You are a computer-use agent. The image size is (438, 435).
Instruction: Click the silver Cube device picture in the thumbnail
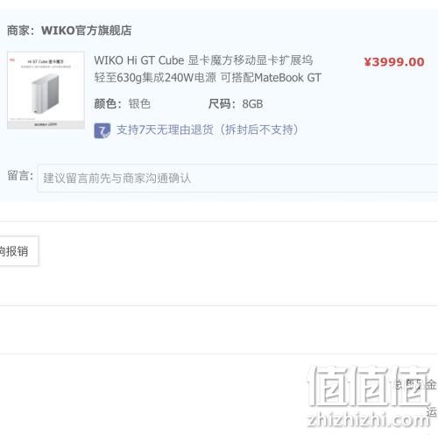(x=46, y=94)
